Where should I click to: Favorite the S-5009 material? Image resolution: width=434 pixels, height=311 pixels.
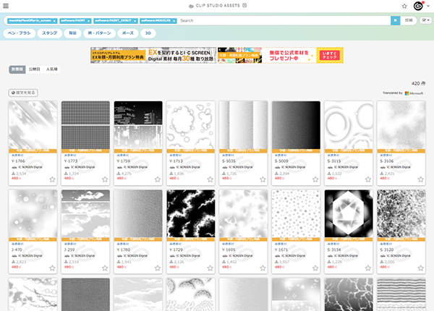[315, 179]
